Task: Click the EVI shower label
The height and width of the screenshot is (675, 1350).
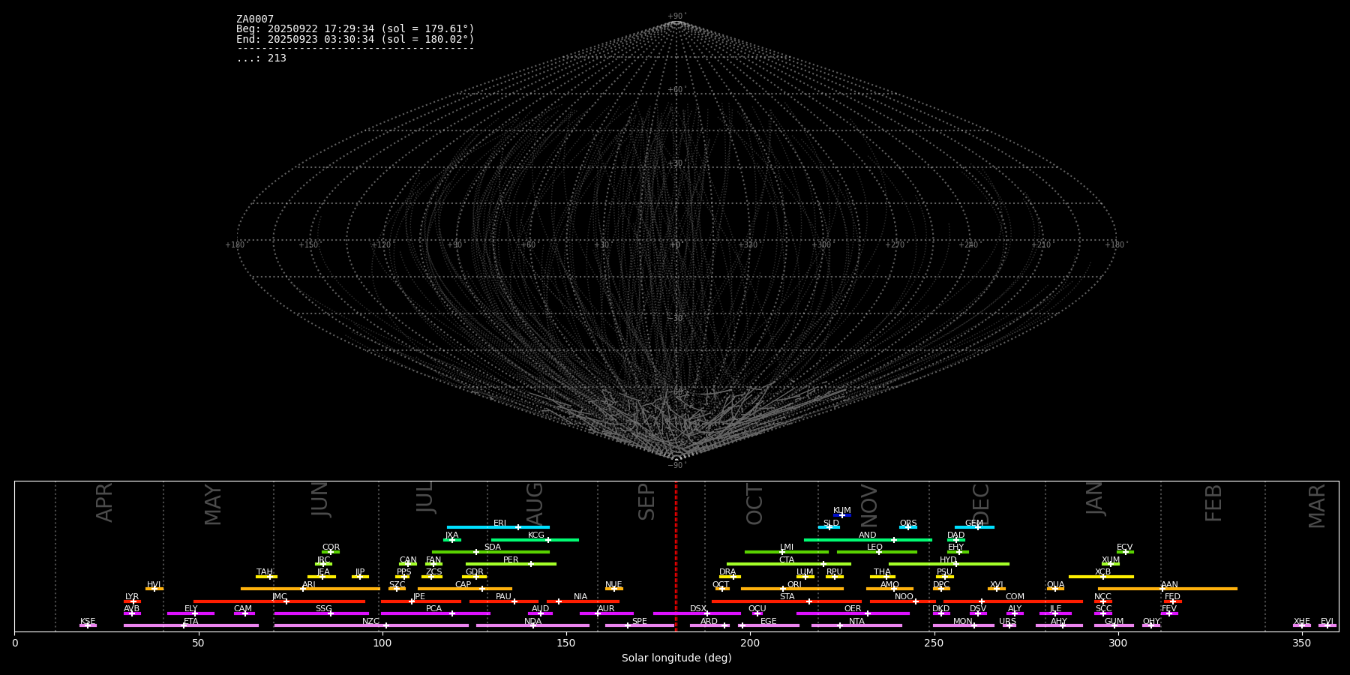Action: pos(1327,622)
